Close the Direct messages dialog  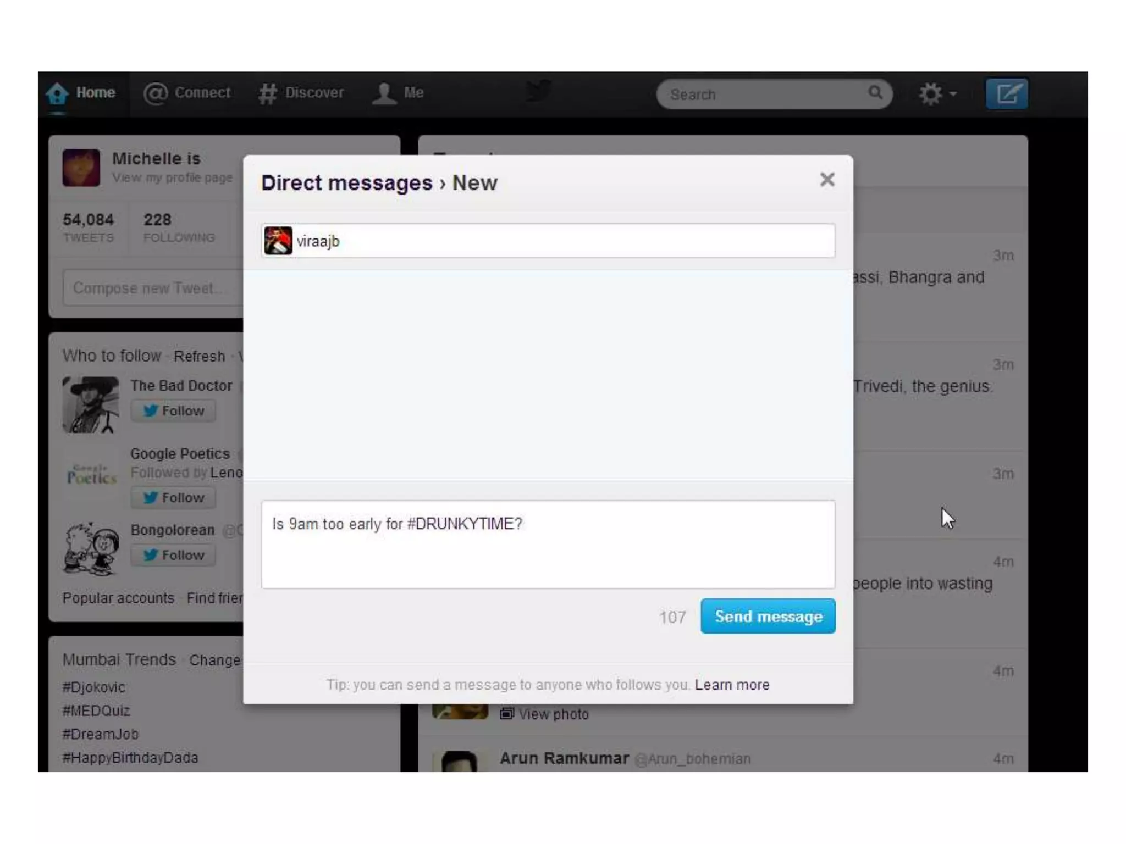point(827,180)
